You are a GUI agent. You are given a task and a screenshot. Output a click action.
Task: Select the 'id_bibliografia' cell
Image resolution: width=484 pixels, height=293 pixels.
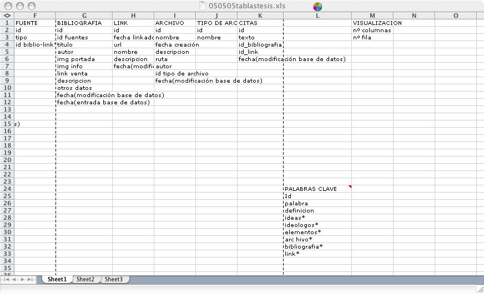[x=260, y=44]
